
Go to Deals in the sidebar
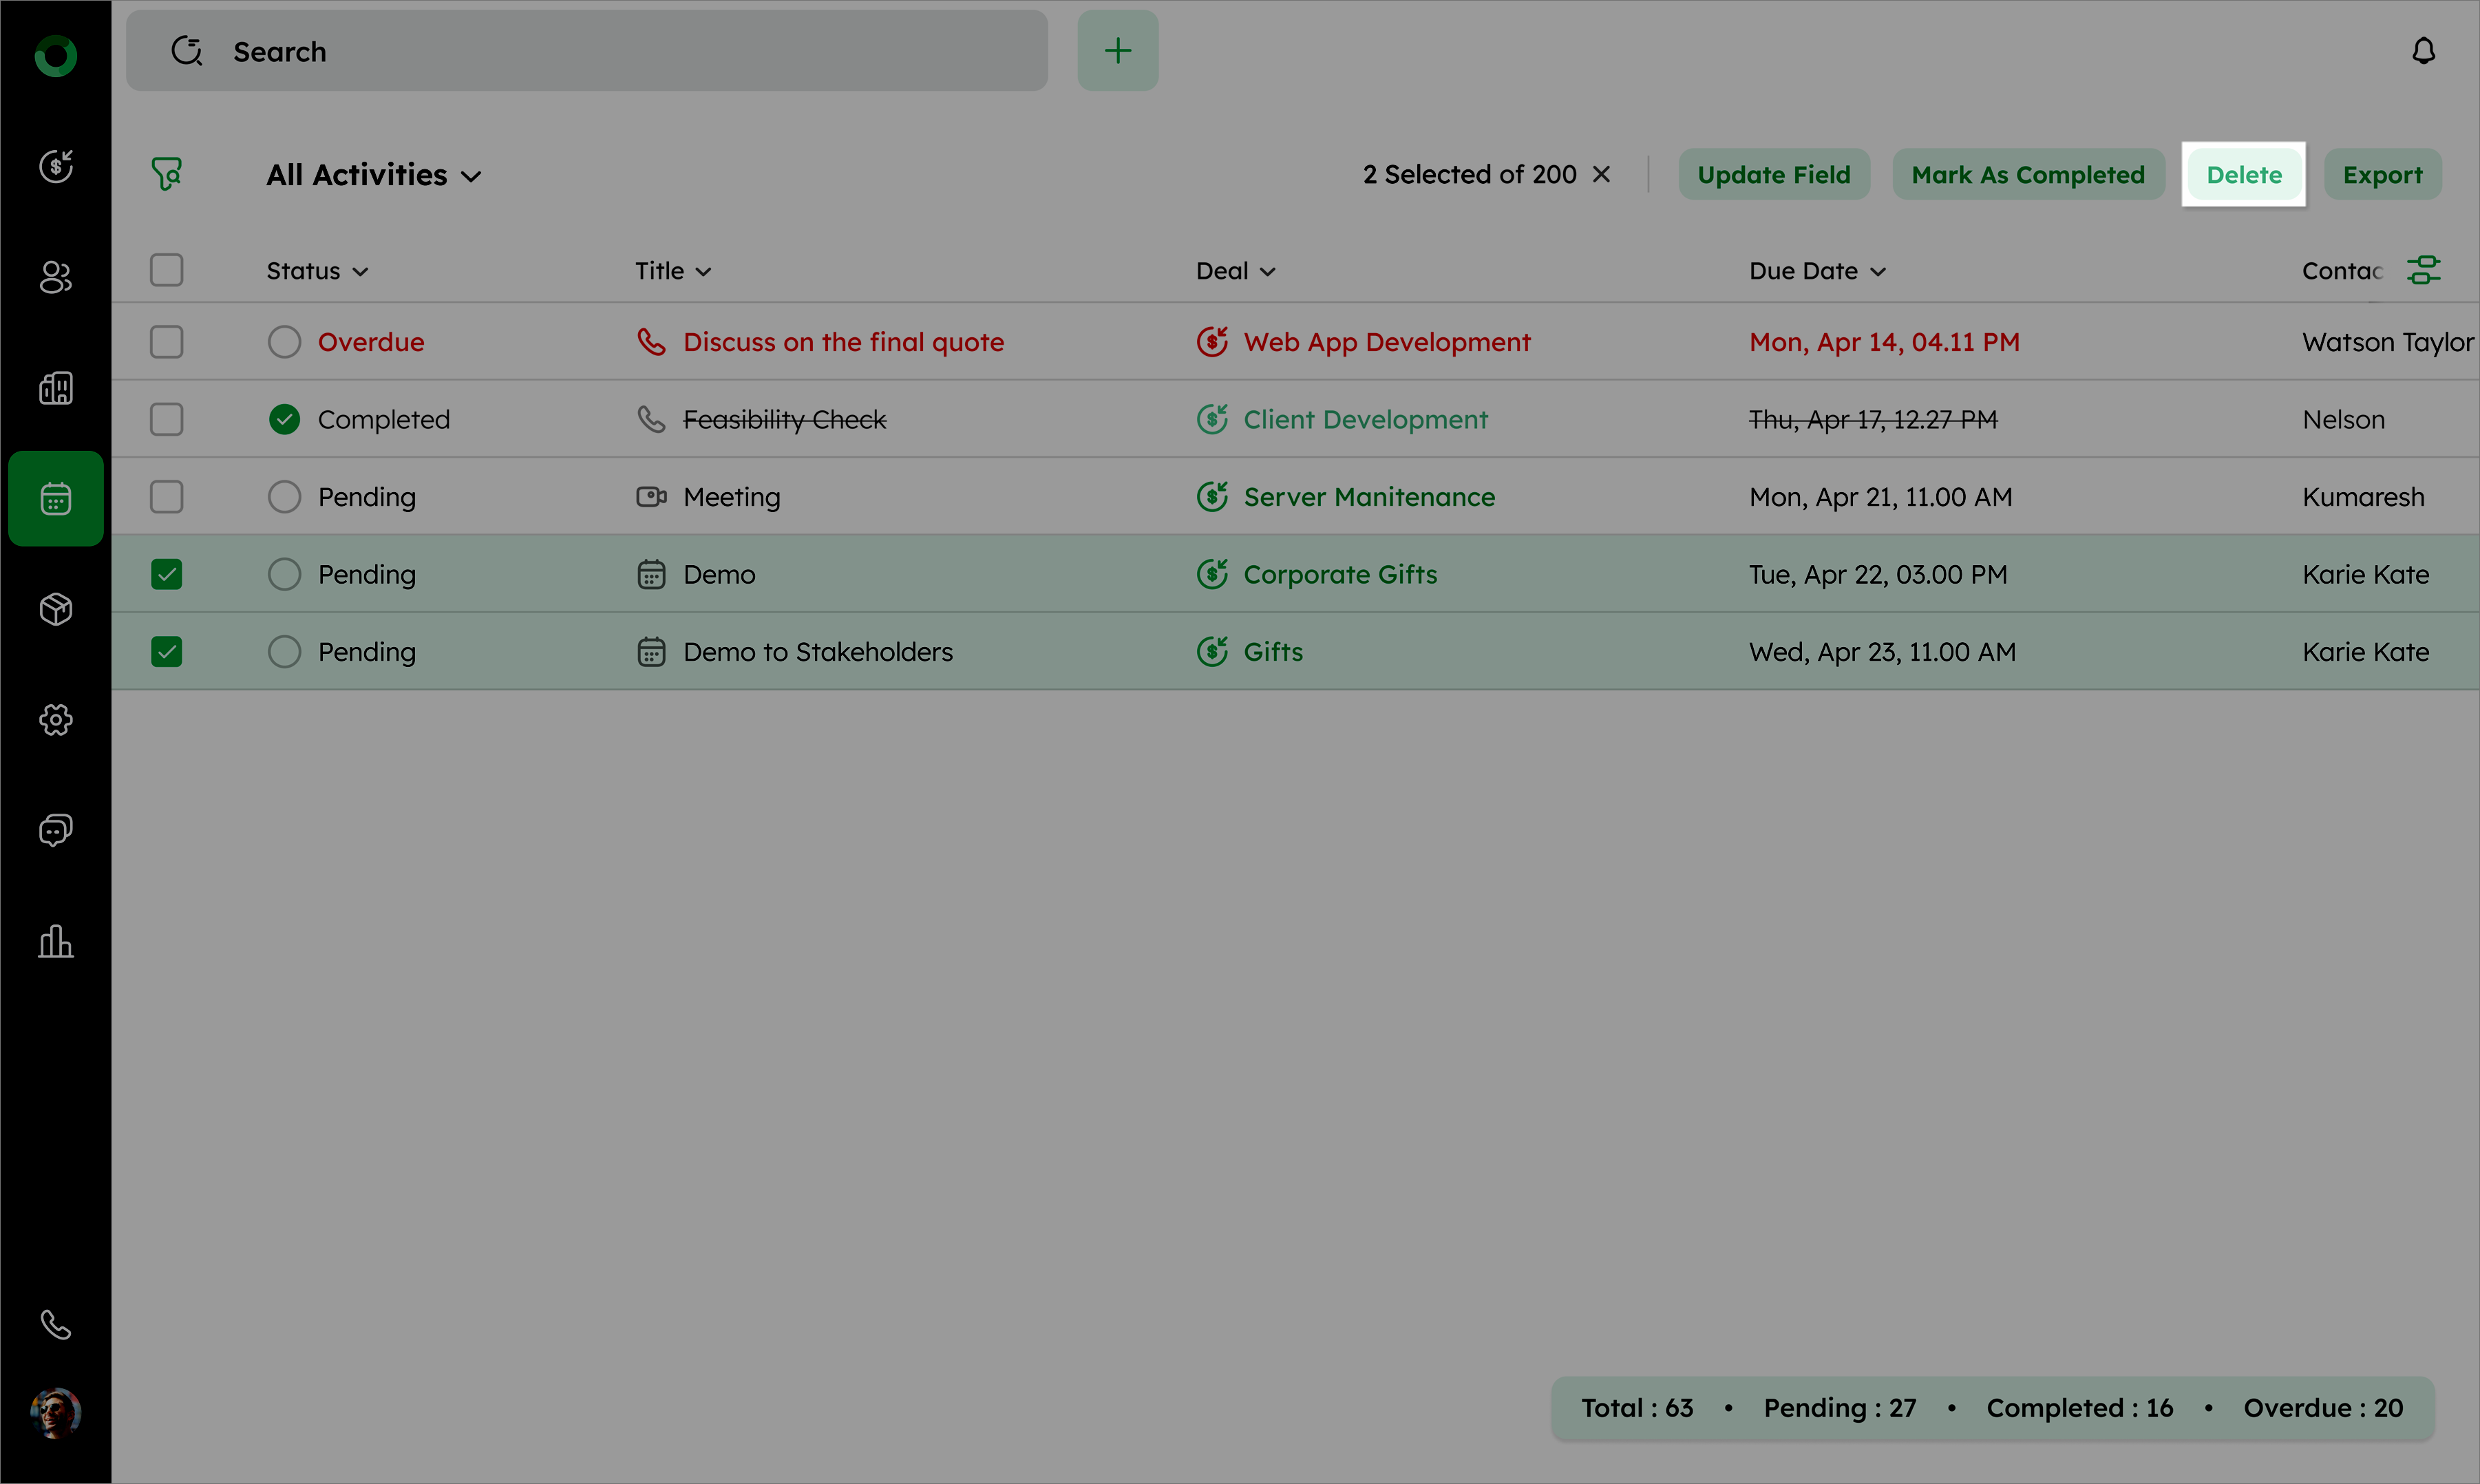point(56,166)
